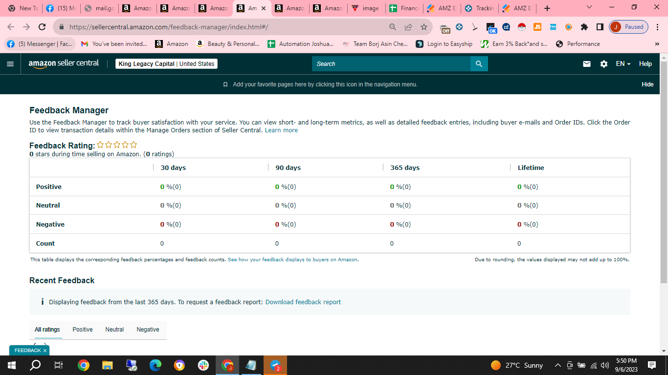Open the Seller Central hamburger navigation menu
Image resolution: width=668 pixels, height=375 pixels.
click(x=10, y=64)
